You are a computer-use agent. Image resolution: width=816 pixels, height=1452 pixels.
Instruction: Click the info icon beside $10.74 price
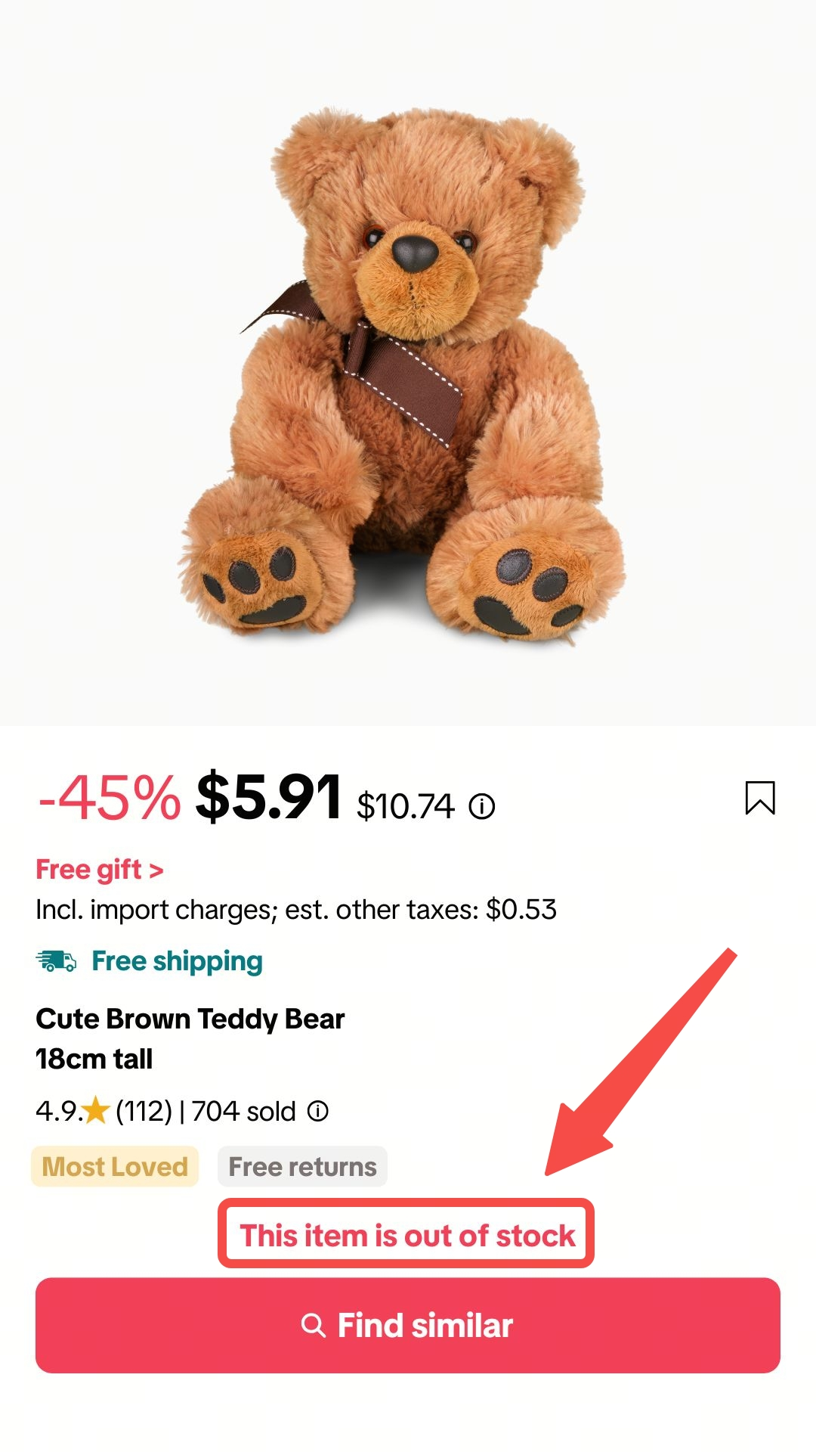[x=482, y=807]
